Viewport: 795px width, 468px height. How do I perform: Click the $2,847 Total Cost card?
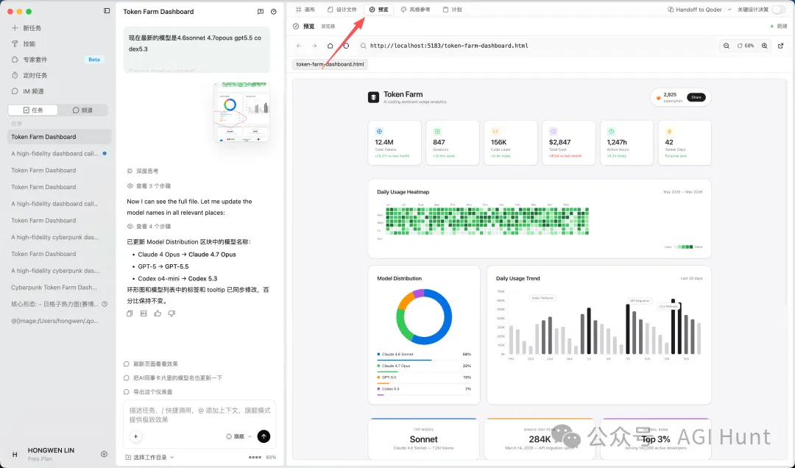click(568, 143)
